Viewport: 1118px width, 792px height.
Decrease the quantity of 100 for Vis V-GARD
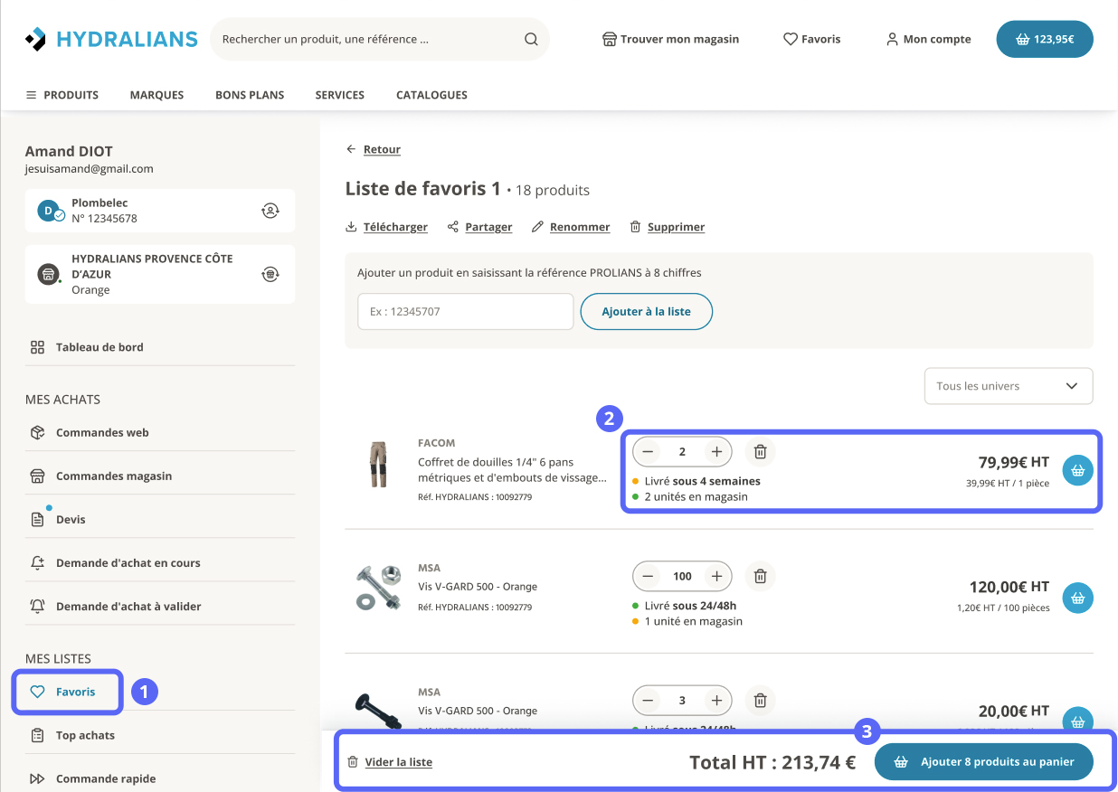pyautogui.click(x=648, y=576)
